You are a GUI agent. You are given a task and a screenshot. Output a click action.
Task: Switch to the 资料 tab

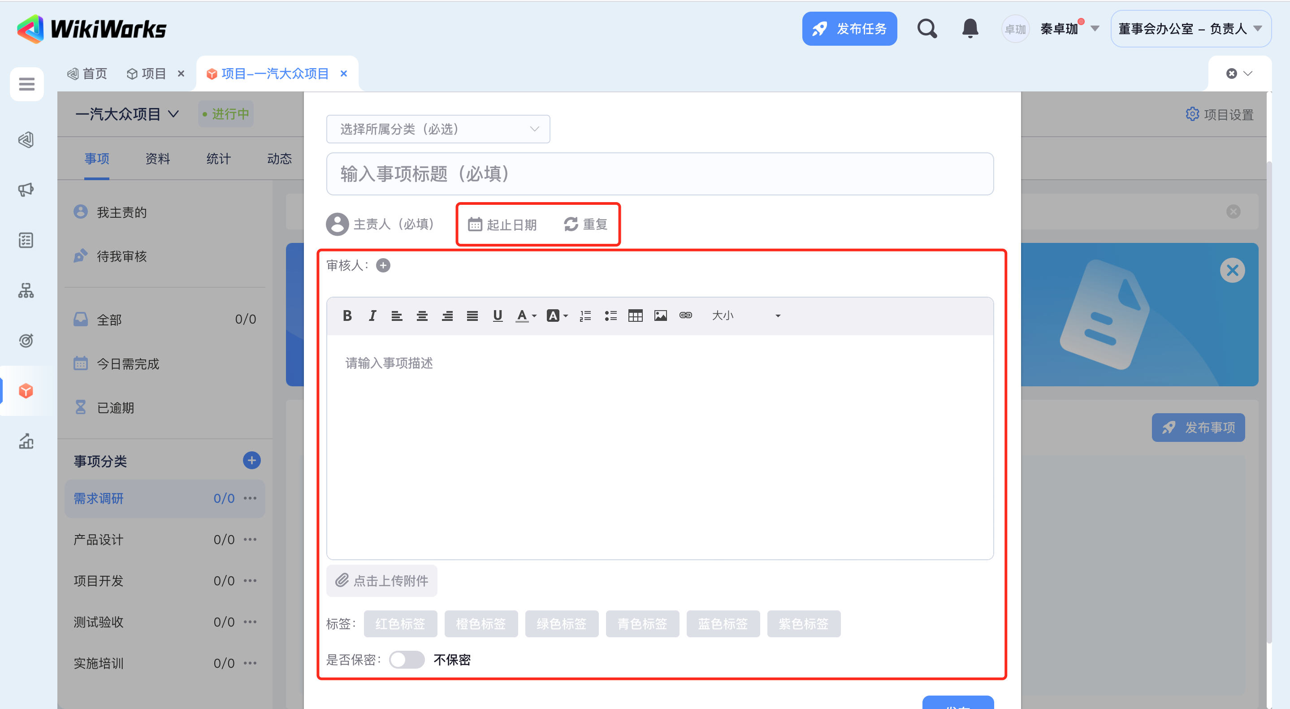158,159
